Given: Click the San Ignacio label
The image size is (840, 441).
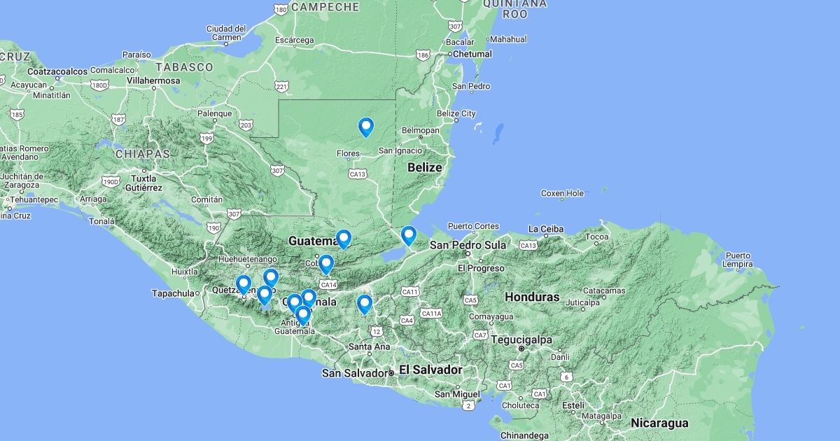Looking at the screenshot, I should point(400,150).
